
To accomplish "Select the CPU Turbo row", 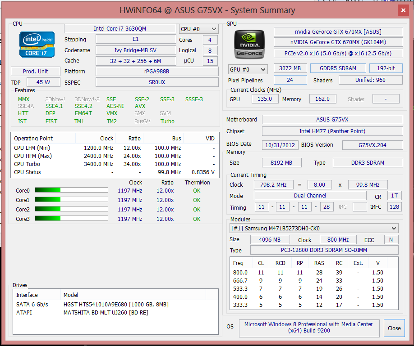I will coord(115,164).
